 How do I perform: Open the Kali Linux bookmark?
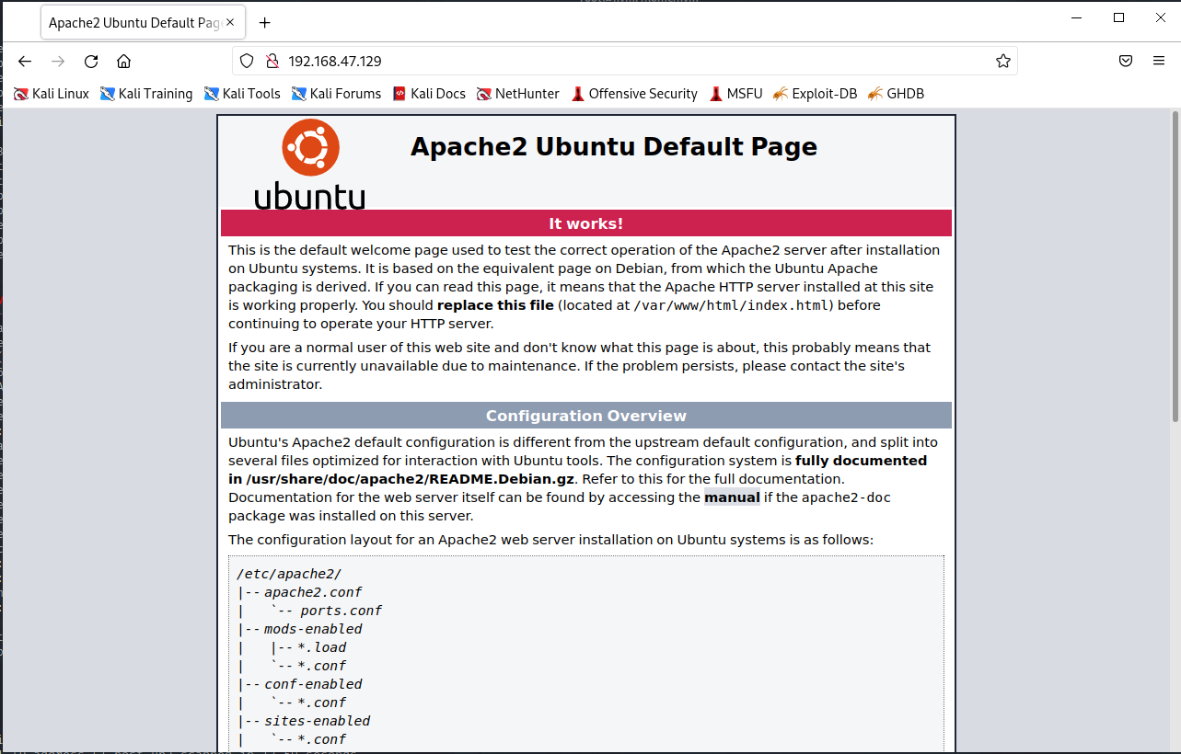pyautogui.click(x=52, y=93)
